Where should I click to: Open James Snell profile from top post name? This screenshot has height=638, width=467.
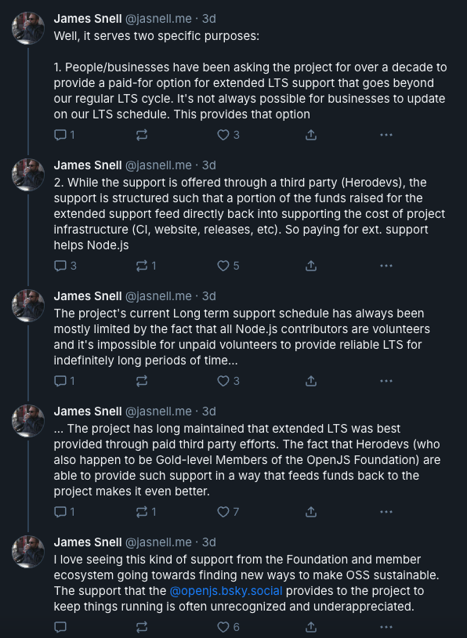point(88,19)
